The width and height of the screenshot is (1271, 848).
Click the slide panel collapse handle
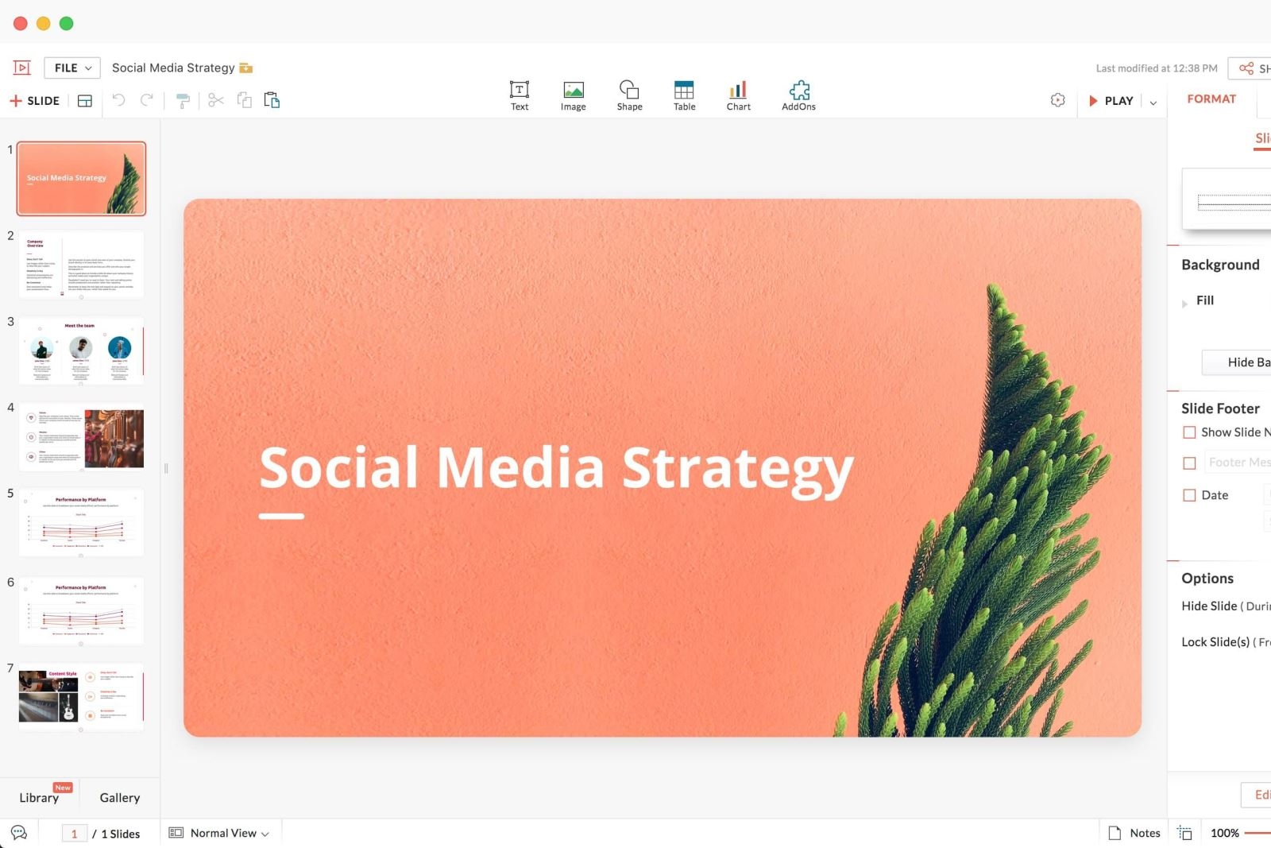pyautogui.click(x=166, y=469)
